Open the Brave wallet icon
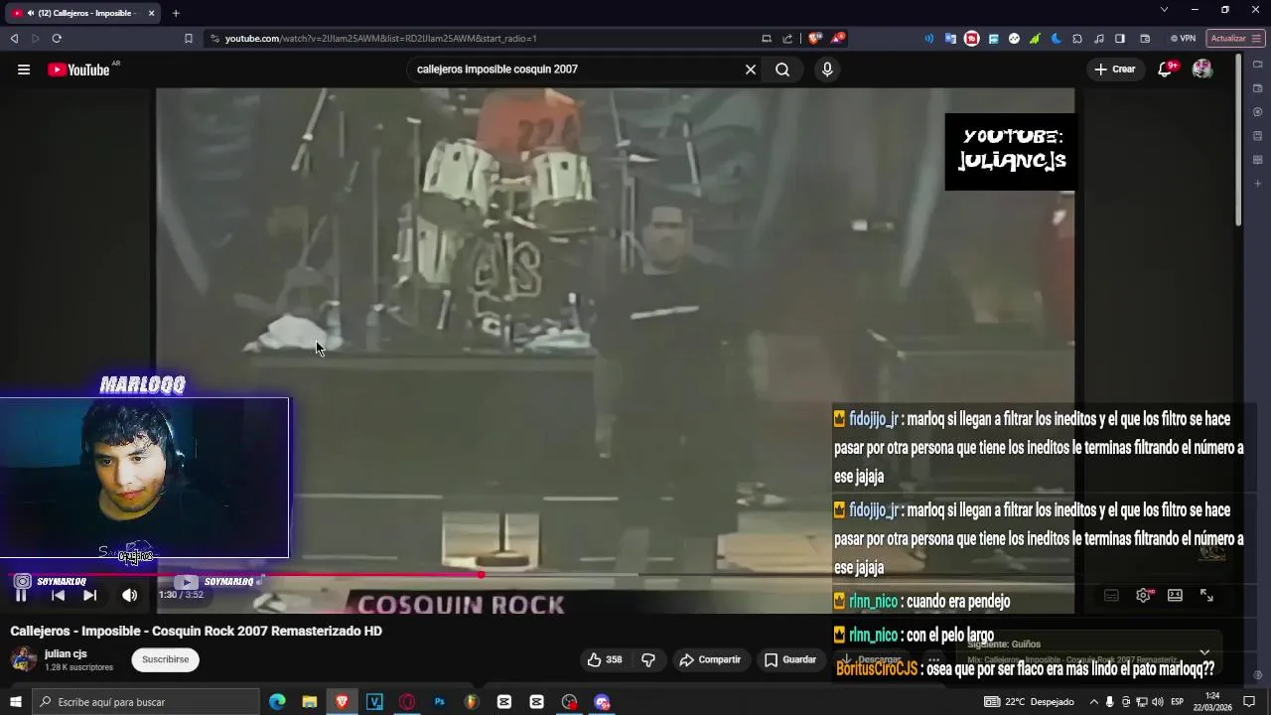 click(x=1145, y=39)
